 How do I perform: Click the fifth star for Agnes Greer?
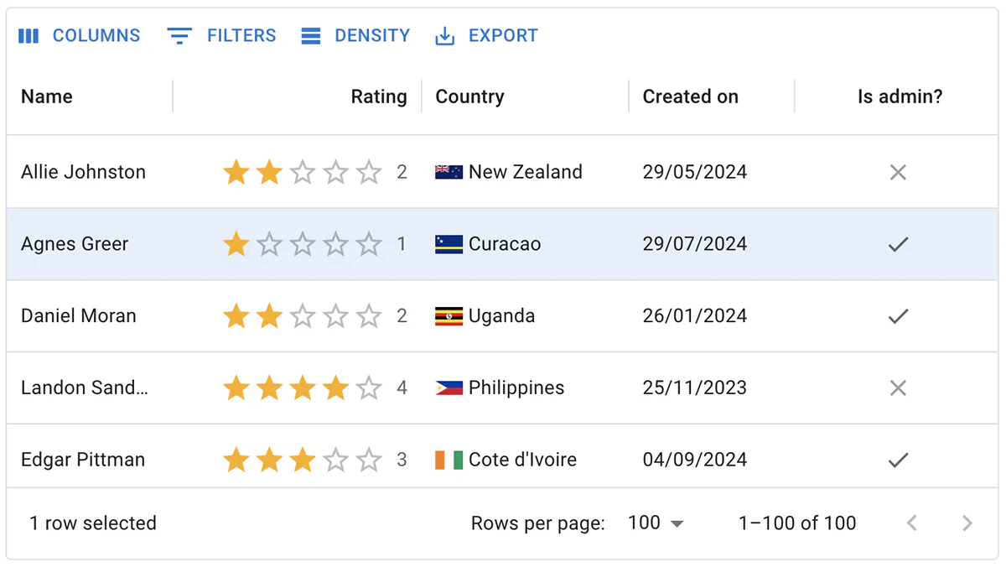369,245
